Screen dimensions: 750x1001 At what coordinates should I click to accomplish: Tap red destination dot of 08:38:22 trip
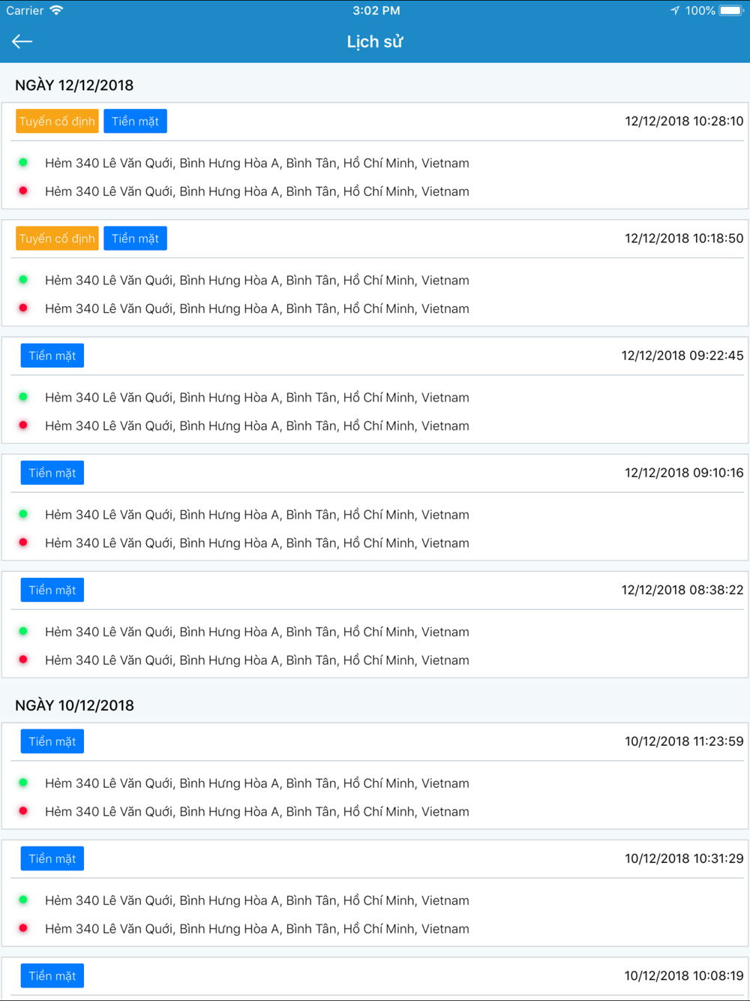23,660
